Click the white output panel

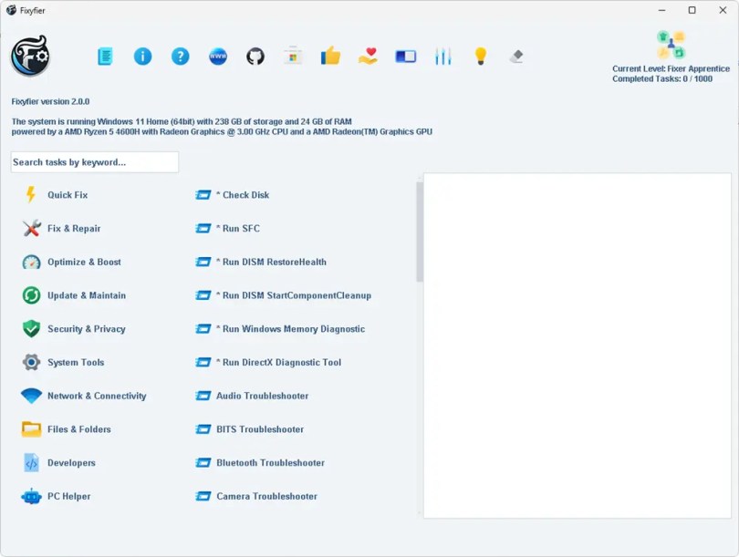coord(578,346)
